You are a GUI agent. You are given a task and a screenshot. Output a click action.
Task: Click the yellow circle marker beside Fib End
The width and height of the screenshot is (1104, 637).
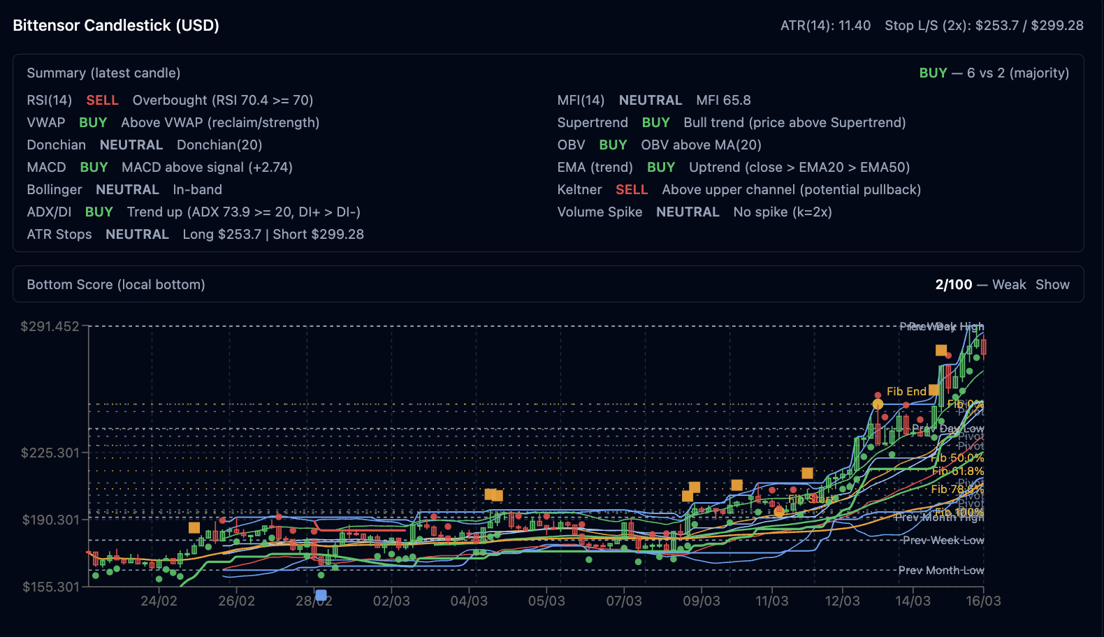point(878,404)
